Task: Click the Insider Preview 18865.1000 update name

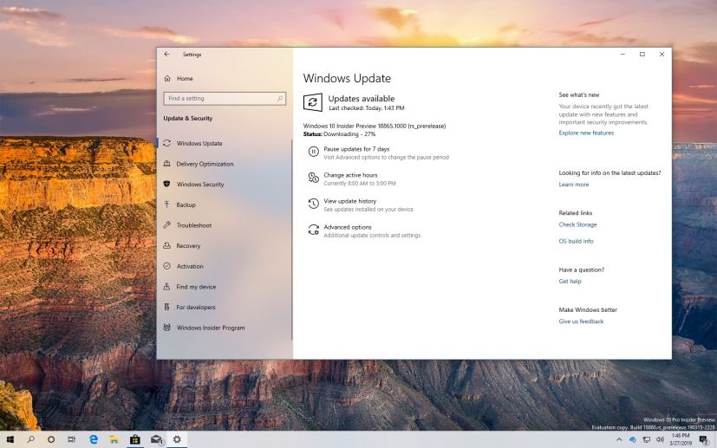Action: coord(375,127)
